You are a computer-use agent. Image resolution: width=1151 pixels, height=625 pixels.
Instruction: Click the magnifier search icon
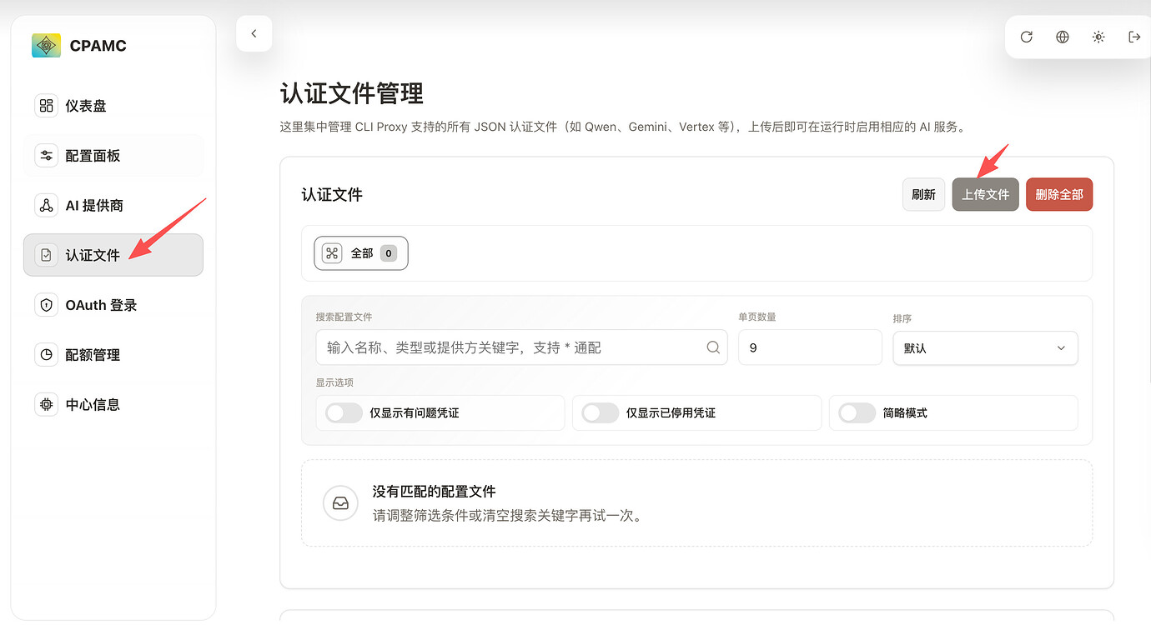[x=713, y=347]
